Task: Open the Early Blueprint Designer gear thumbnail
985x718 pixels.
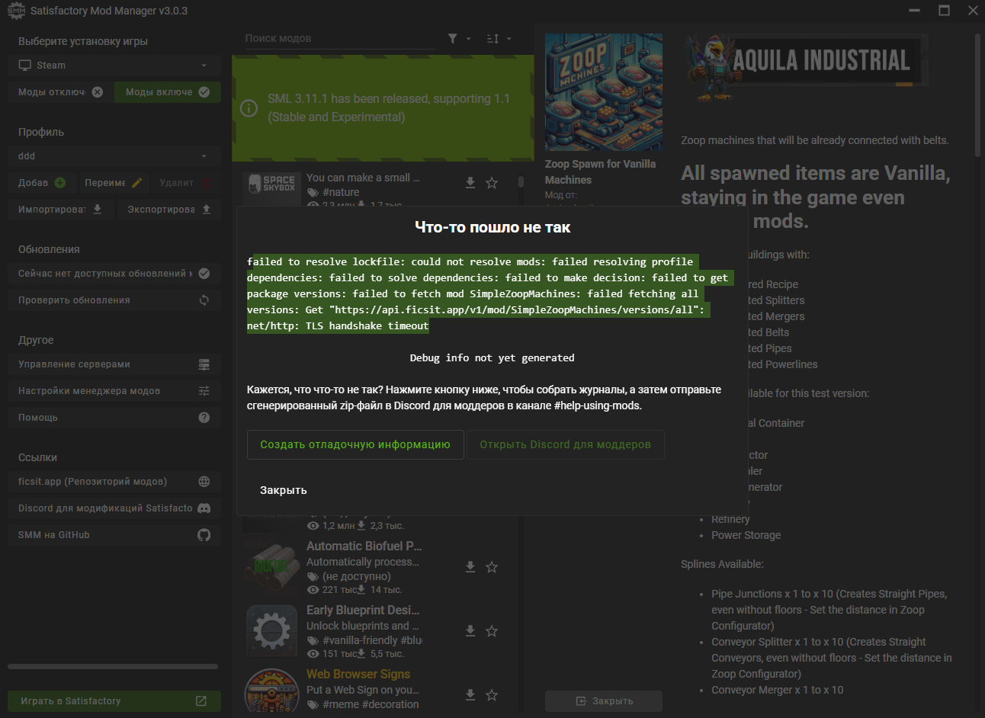Action: (271, 631)
